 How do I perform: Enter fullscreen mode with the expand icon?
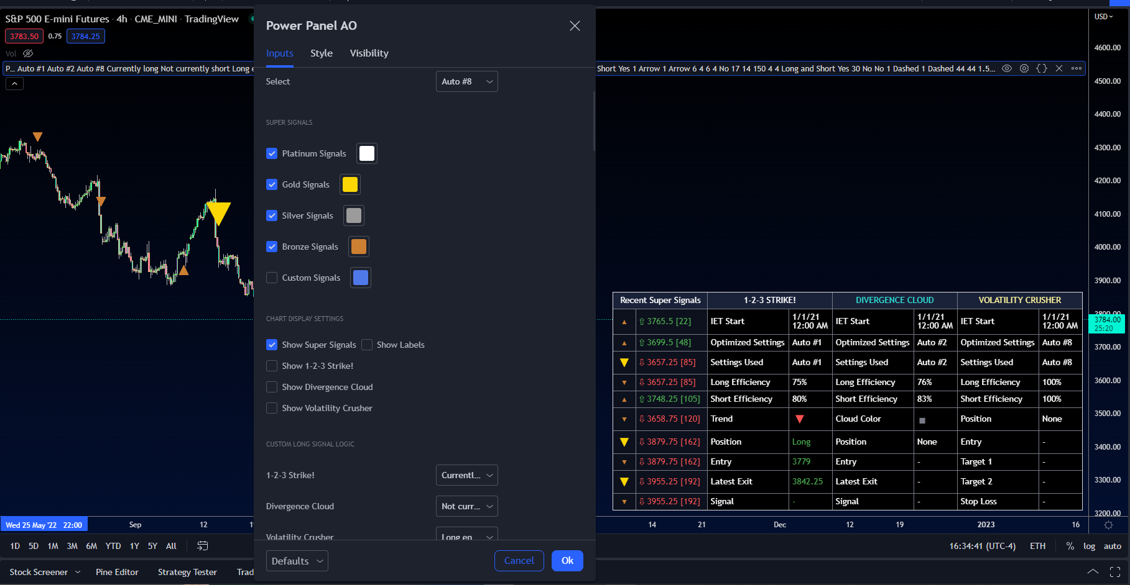point(1116,571)
